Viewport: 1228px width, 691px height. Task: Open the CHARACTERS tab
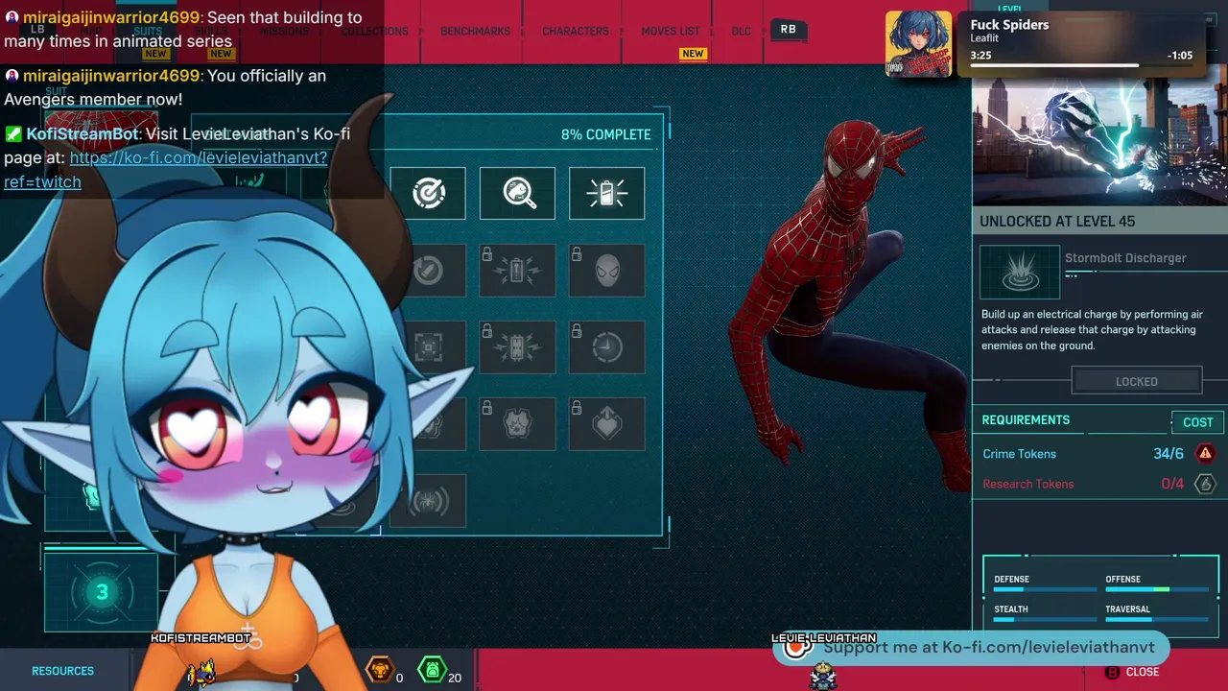click(x=576, y=31)
